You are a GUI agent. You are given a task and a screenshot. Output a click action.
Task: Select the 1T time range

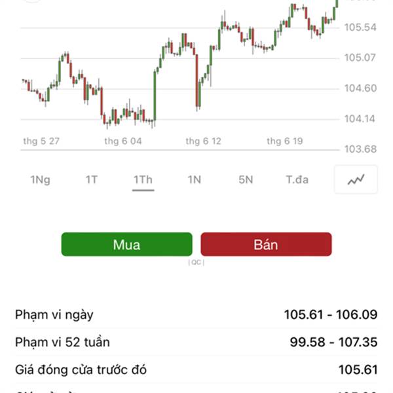(x=92, y=179)
